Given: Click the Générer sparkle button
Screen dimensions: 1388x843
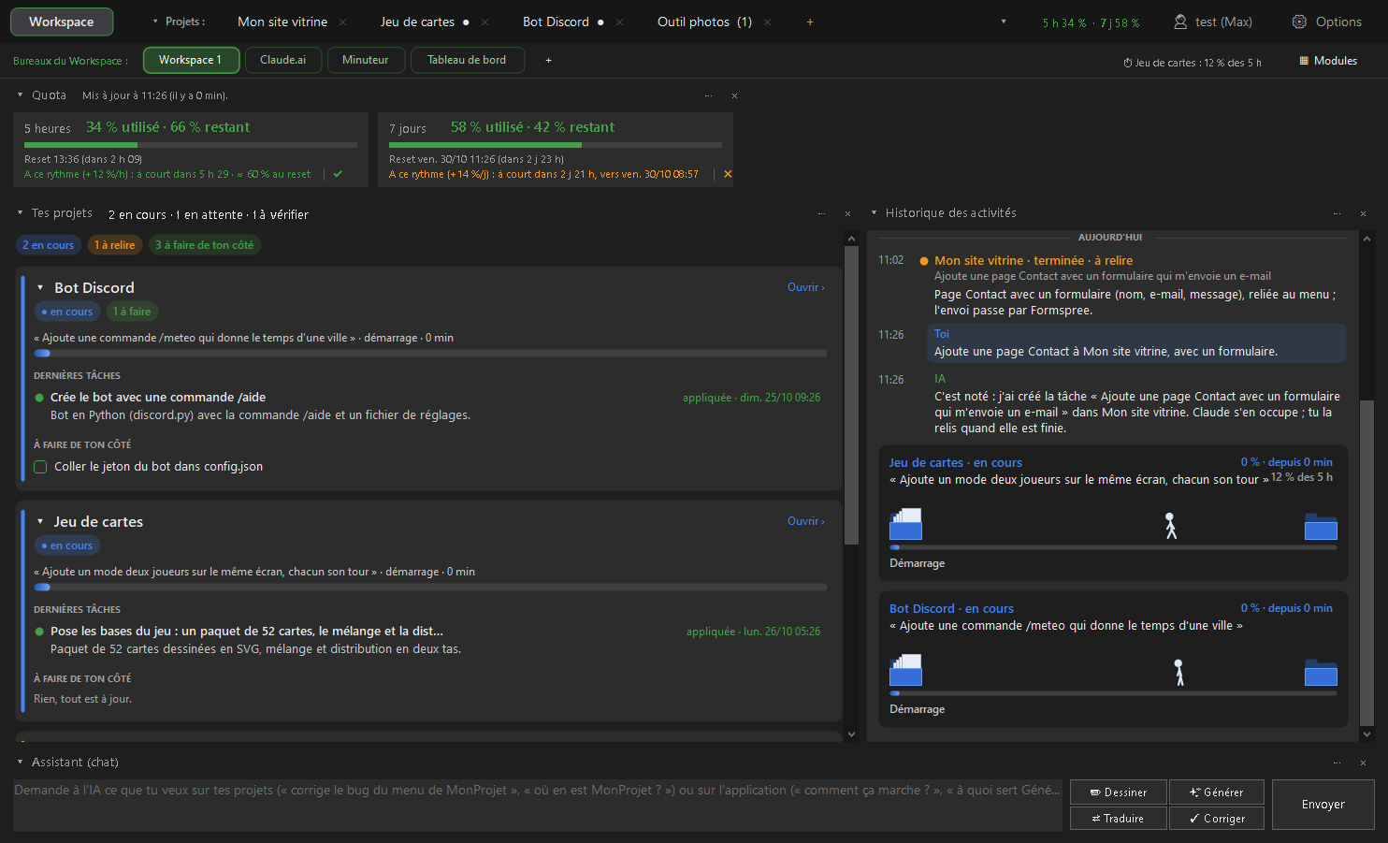Looking at the screenshot, I should click(x=1217, y=792).
